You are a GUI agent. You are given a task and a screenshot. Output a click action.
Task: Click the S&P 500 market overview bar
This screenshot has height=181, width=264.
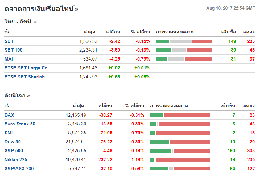point(180,151)
